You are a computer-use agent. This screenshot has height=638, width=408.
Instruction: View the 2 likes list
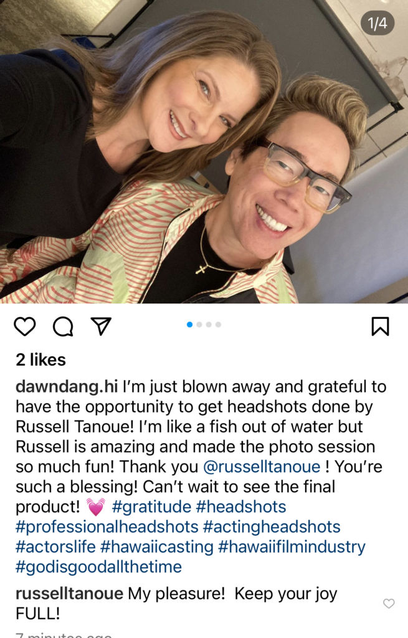point(40,359)
